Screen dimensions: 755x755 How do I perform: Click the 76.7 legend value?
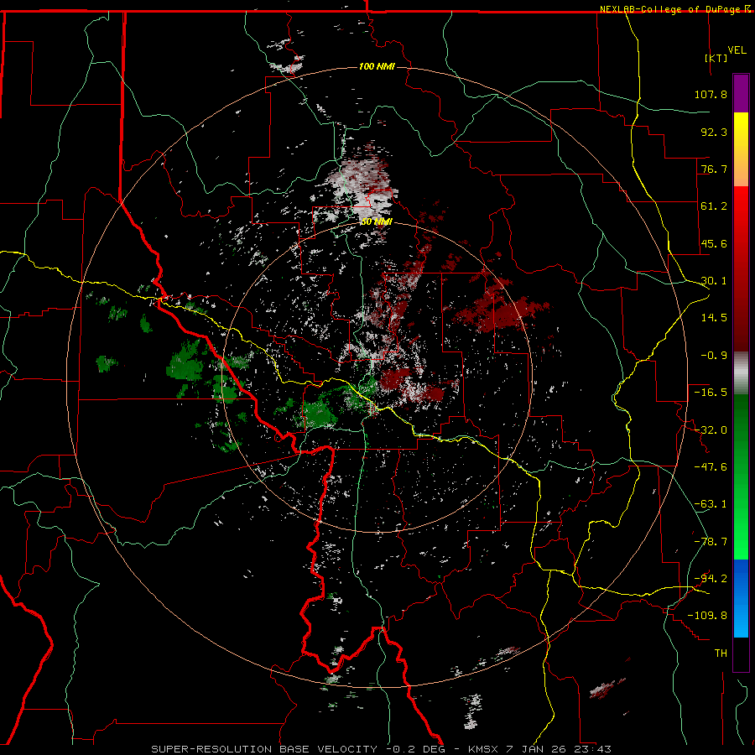click(714, 169)
